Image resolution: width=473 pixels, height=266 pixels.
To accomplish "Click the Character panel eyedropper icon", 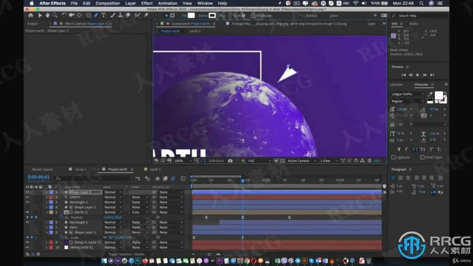I will click(x=430, y=94).
